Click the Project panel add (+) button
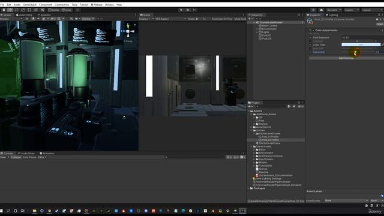 [250, 107]
